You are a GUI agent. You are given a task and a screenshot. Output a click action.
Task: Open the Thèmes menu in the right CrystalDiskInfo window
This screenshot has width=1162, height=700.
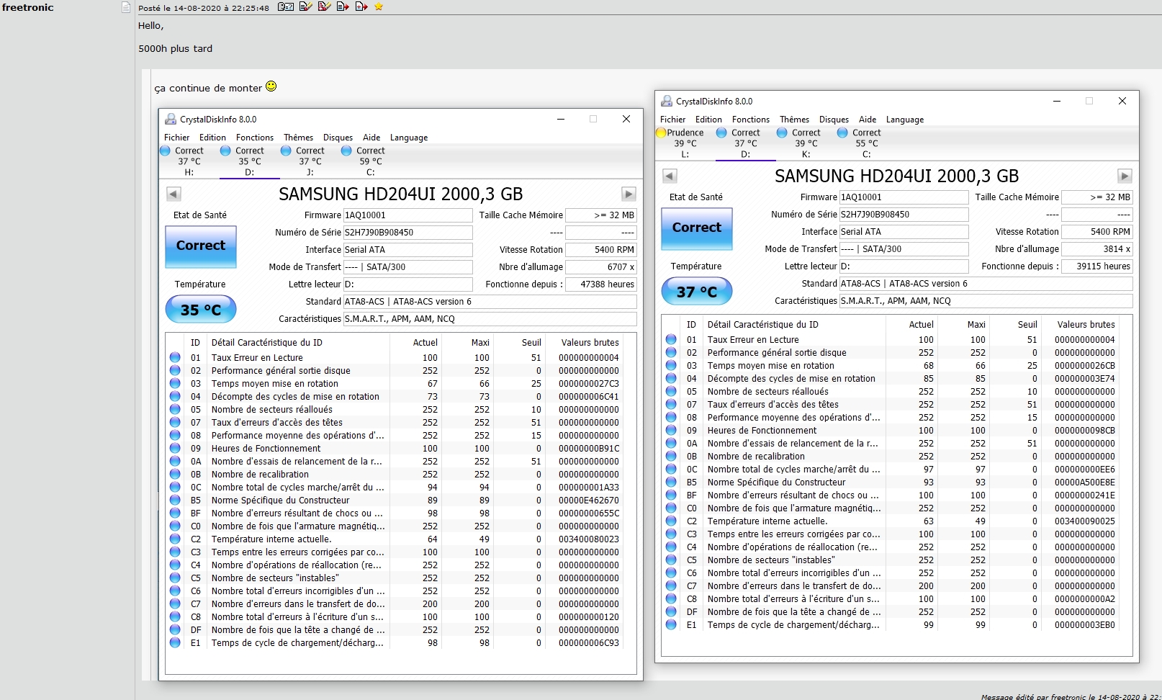point(794,120)
